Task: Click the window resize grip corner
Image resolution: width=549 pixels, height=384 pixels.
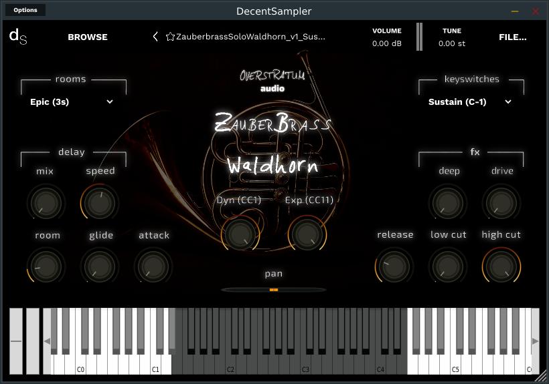Action: [541, 377]
